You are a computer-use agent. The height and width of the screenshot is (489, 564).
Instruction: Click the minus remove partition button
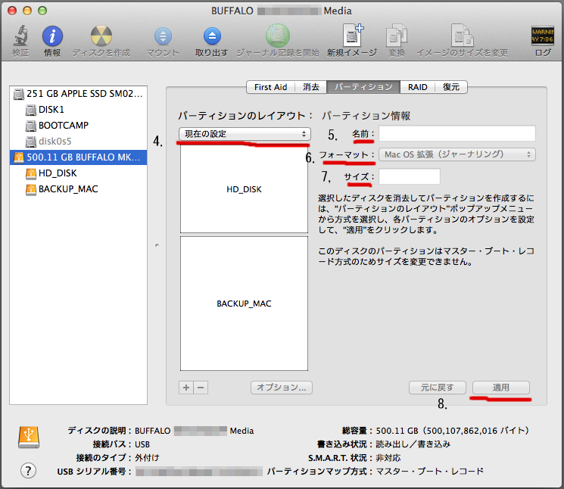coord(201,388)
